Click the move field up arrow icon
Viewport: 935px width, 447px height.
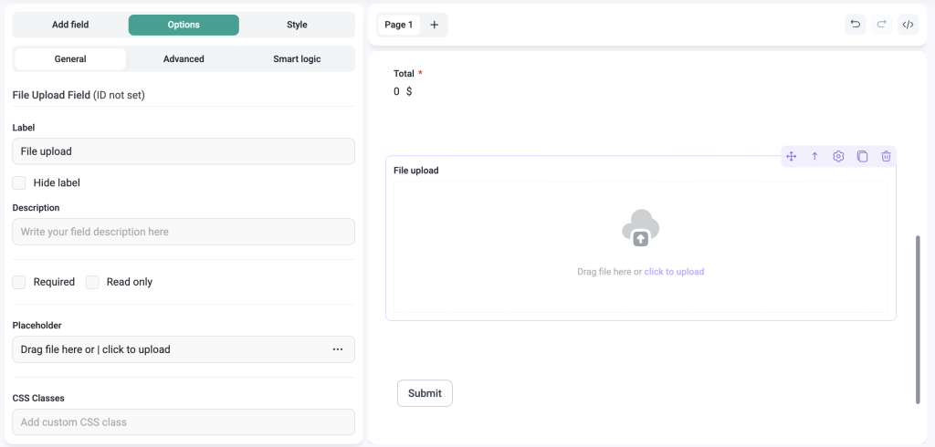(814, 157)
